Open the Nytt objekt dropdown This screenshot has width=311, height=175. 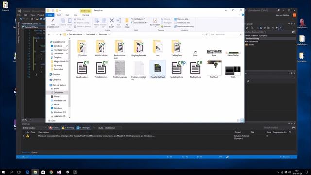[138, 19]
